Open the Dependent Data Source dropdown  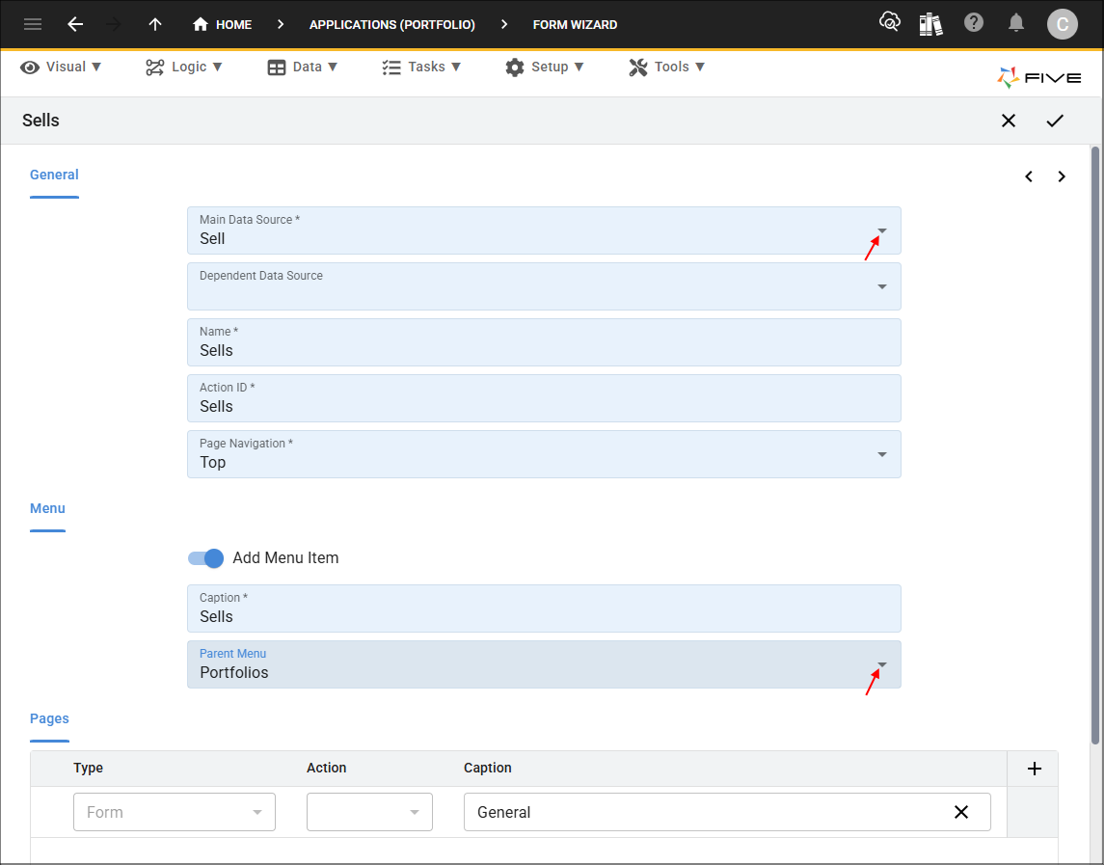coord(881,286)
